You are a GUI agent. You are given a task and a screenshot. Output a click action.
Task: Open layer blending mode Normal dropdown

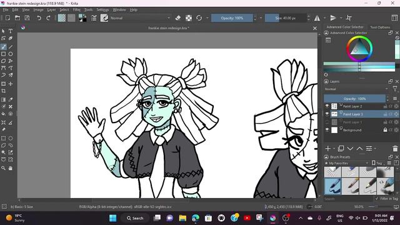pos(357,89)
